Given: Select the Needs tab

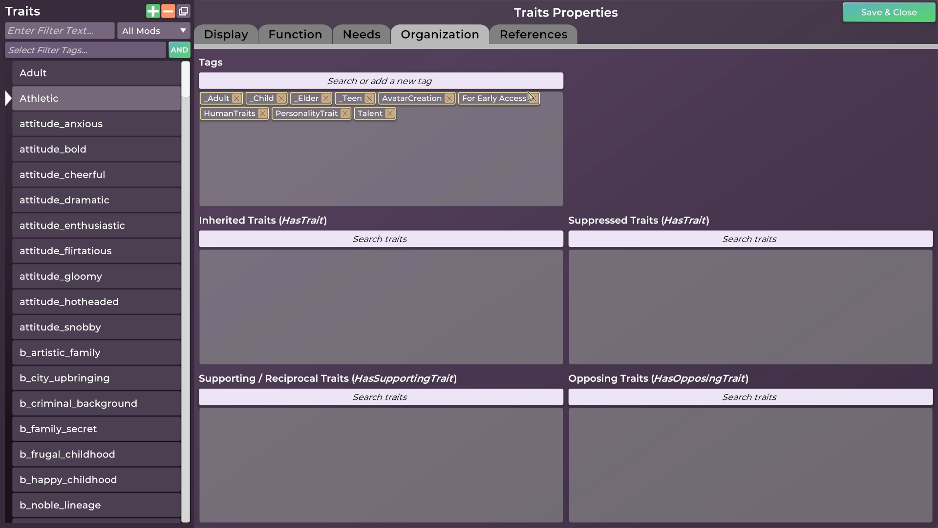Looking at the screenshot, I should (362, 34).
